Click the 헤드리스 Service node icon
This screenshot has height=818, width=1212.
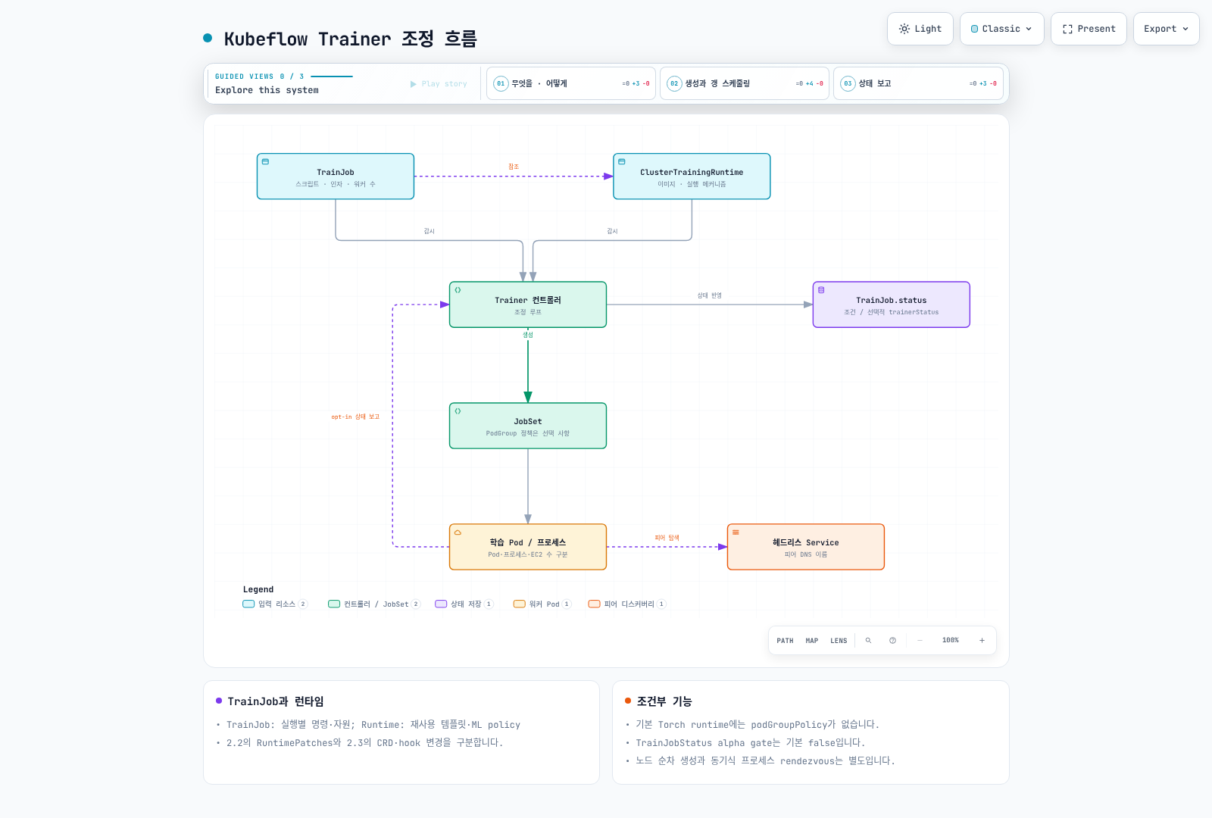pos(736,532)
